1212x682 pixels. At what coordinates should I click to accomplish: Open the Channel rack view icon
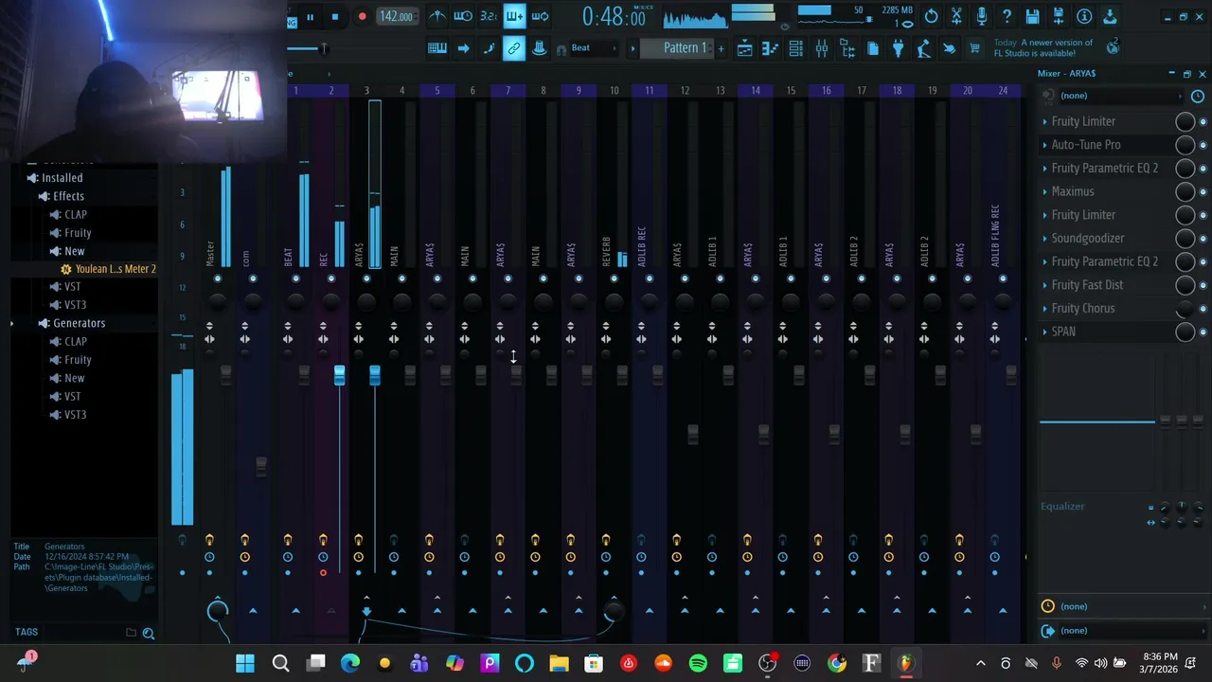[x=796, y=48]
